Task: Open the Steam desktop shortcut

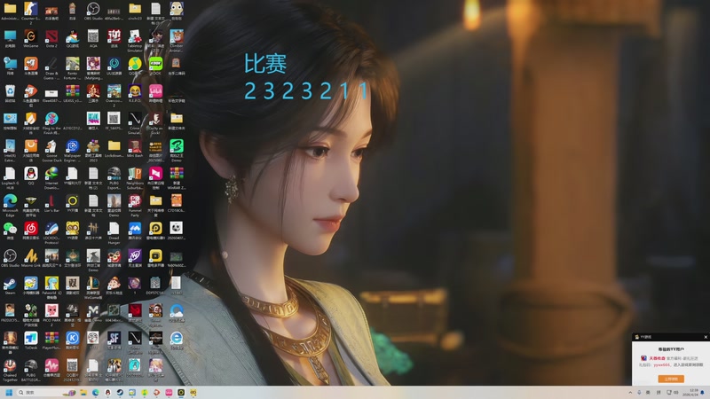Action: tap(10, 286)
